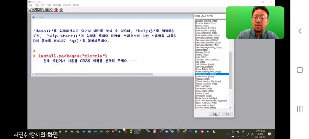Click the mirror list scroll-down arrow
Viewport: 309px width, 139px height.
[231, 108]
